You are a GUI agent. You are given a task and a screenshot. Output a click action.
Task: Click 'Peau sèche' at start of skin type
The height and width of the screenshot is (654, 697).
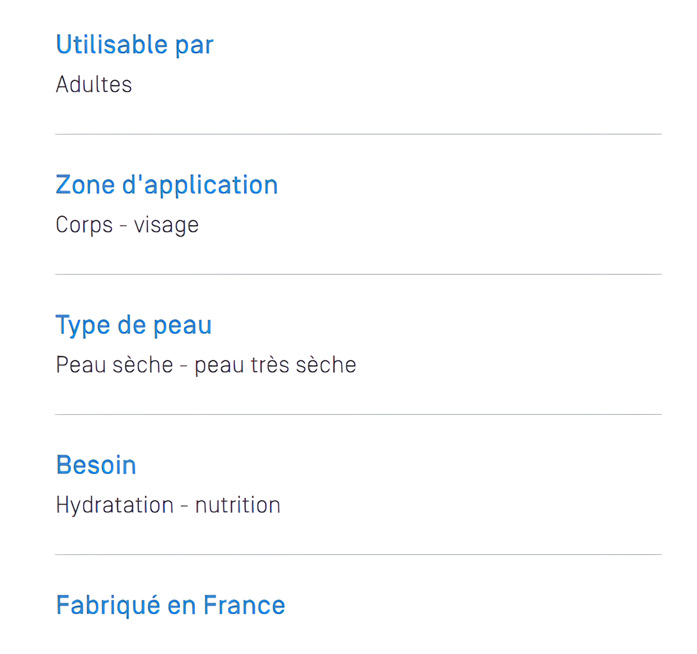114,365
